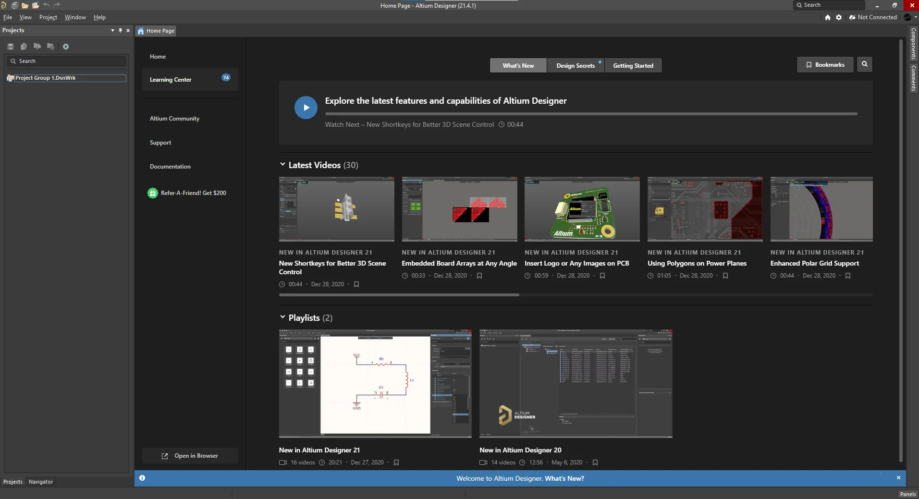The width and height of the screenshot is (919, 499).
Task: Bookmark Enhanced Polar Grid Support video
Action: coord(848,276)
